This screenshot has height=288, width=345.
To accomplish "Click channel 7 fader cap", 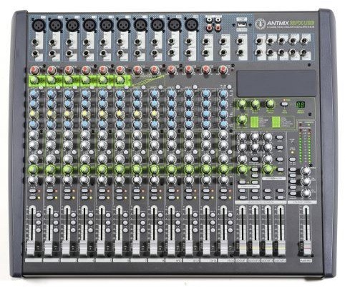I will (136, 248).
